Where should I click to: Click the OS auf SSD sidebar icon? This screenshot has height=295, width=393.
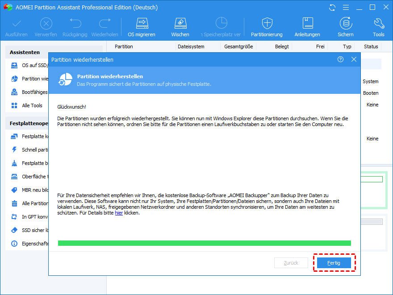pos(14,65)
